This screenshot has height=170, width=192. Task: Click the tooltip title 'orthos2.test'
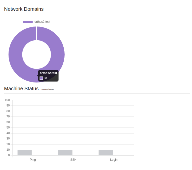coord(48,73)
